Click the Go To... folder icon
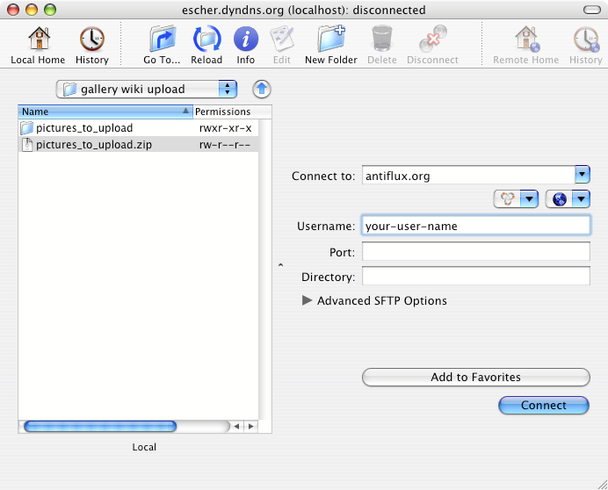 tap(162, 40)
